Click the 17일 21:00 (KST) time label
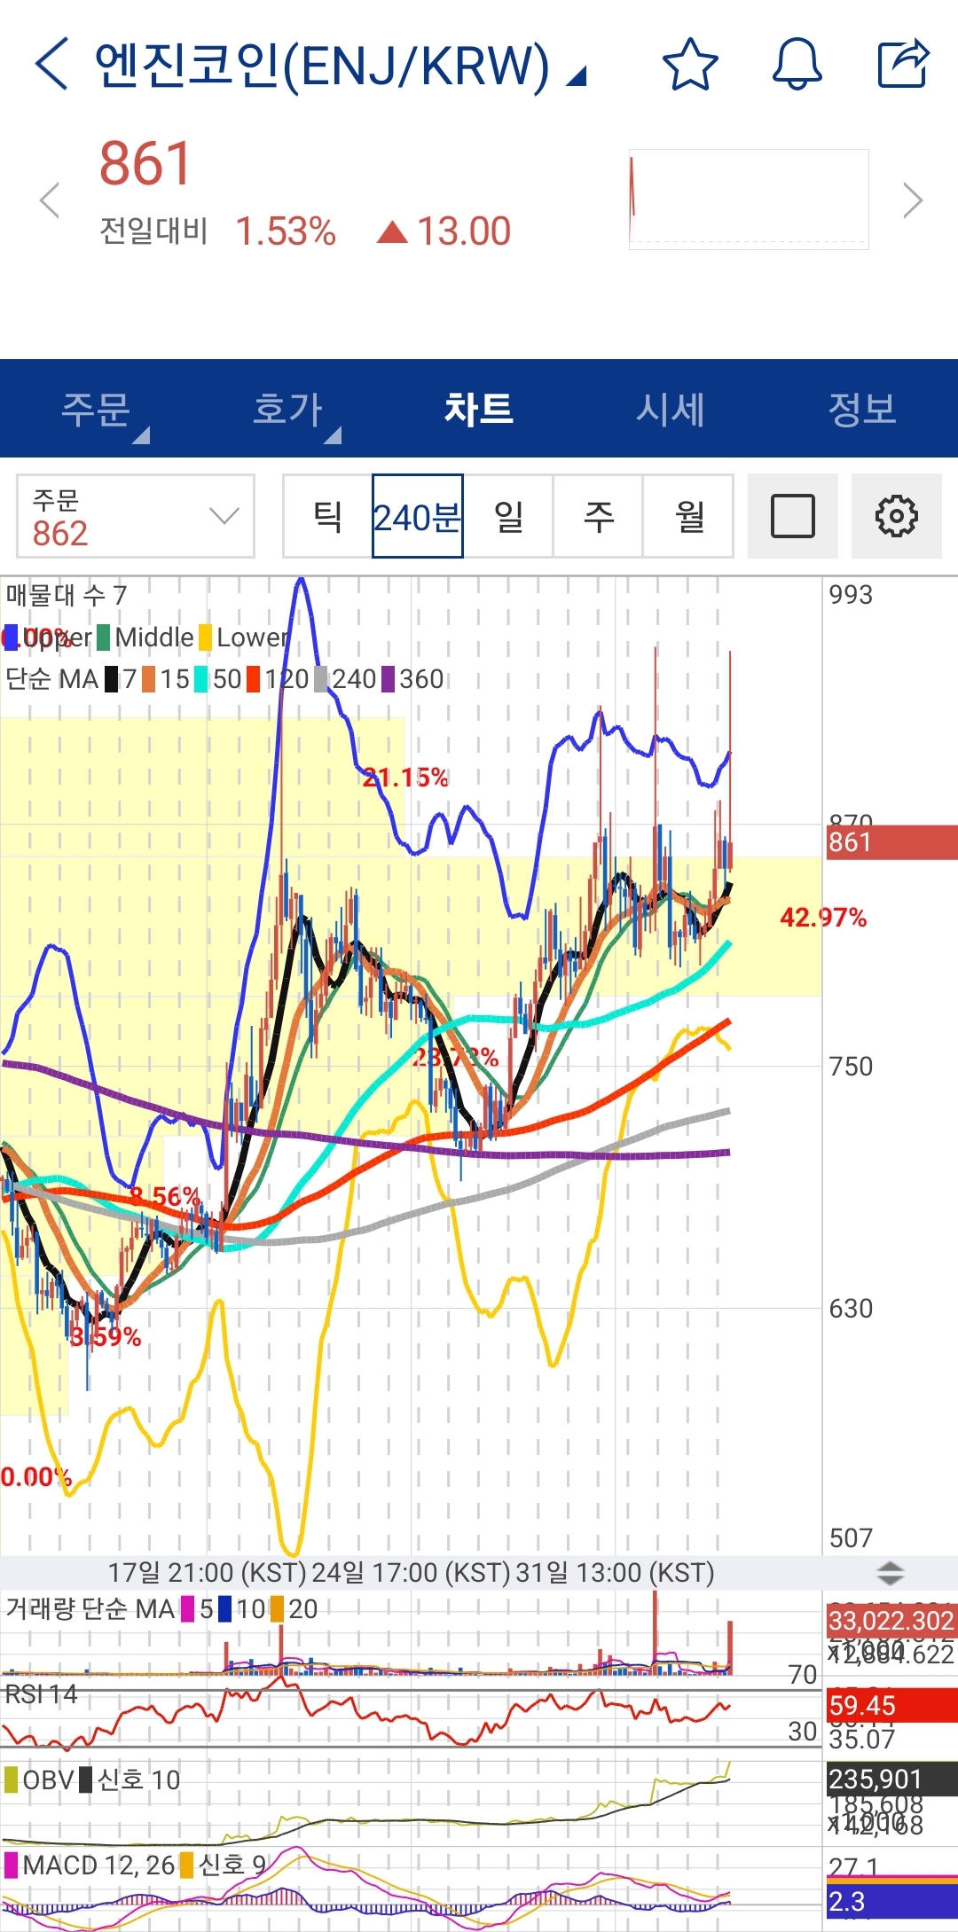Screen dimensions: 958x1932 [208, 1573]
